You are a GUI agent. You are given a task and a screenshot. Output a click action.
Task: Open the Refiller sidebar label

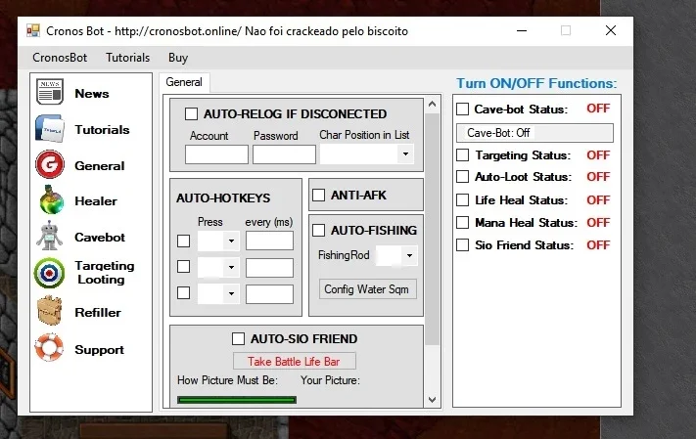[98, 313]
